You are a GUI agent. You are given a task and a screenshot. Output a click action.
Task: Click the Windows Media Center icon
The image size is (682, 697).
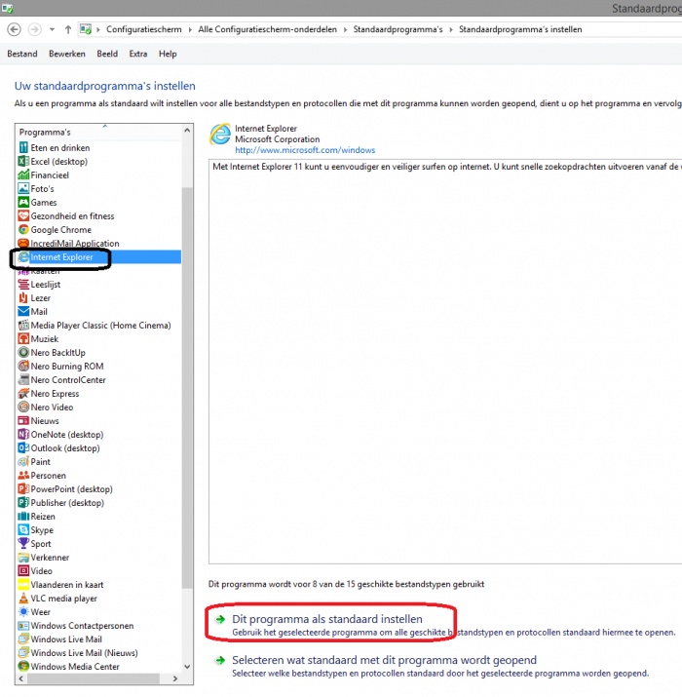[x=23, y=667]
